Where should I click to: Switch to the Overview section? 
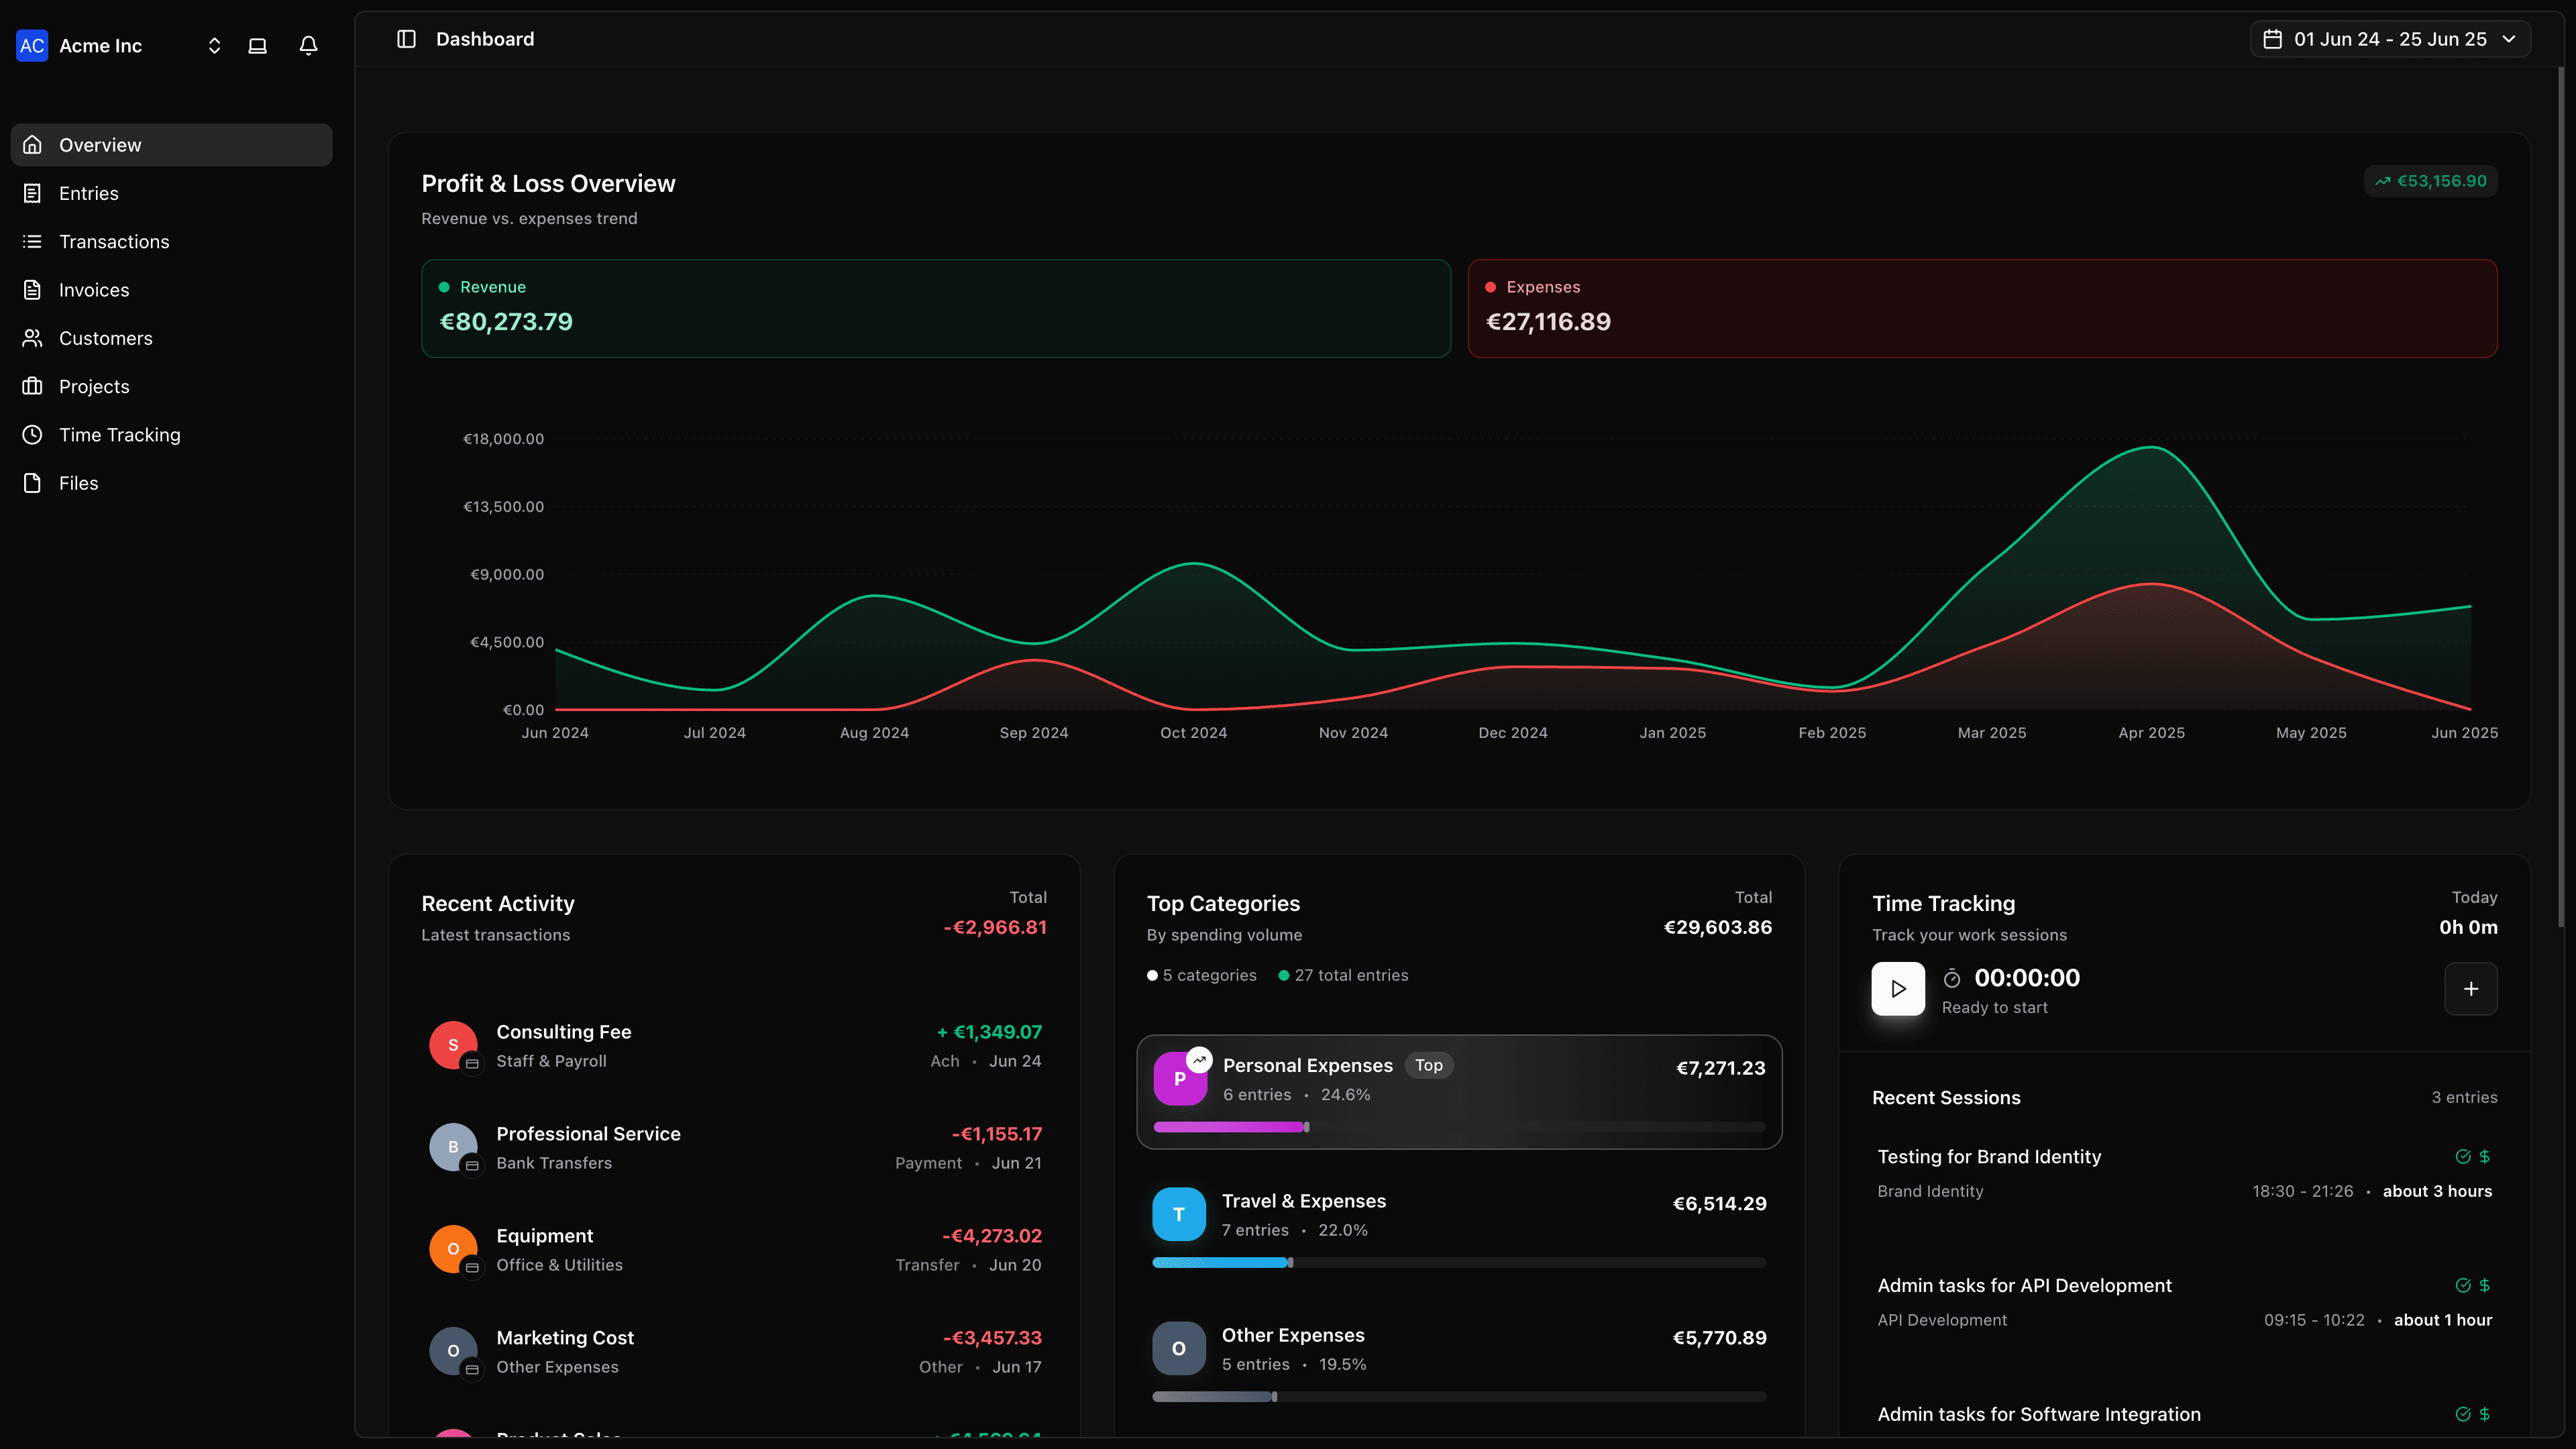click(x=99, y=144)
